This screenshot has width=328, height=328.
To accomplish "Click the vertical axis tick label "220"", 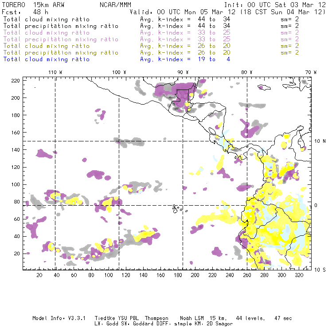I will pyautogui.click(x=16, y=81).
